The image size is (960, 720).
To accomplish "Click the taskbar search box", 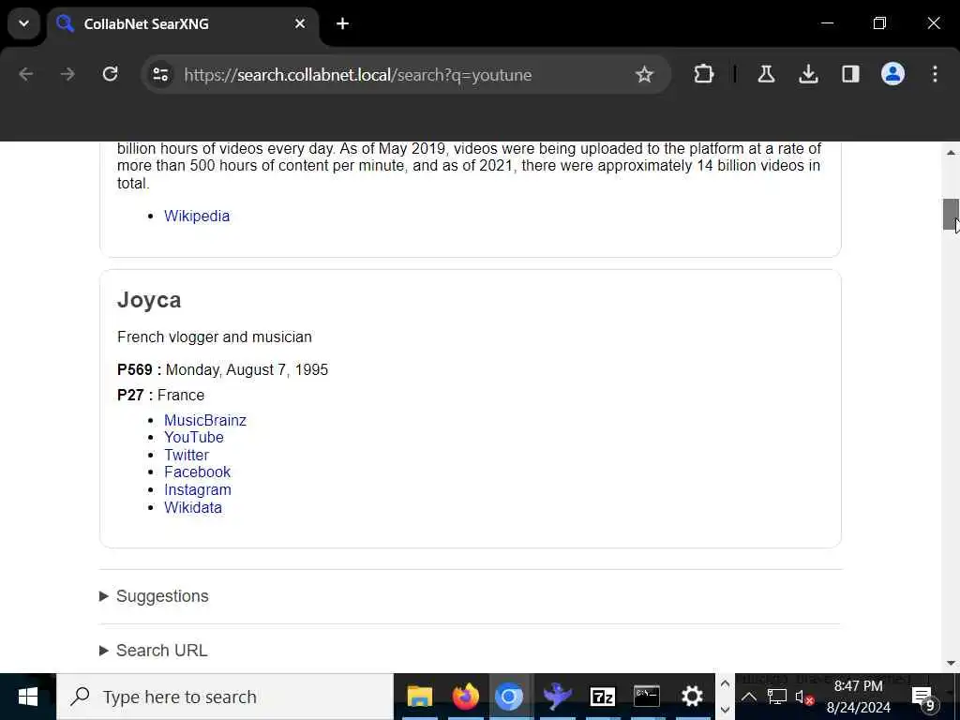I will pyautogui.click(x=225, y=697).
